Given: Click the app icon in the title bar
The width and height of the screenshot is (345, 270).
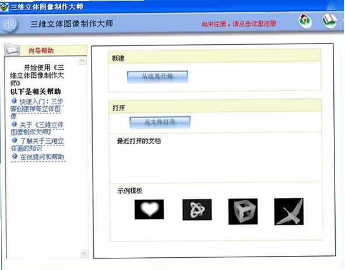Looking at the screenshot, I should point(4,7).
